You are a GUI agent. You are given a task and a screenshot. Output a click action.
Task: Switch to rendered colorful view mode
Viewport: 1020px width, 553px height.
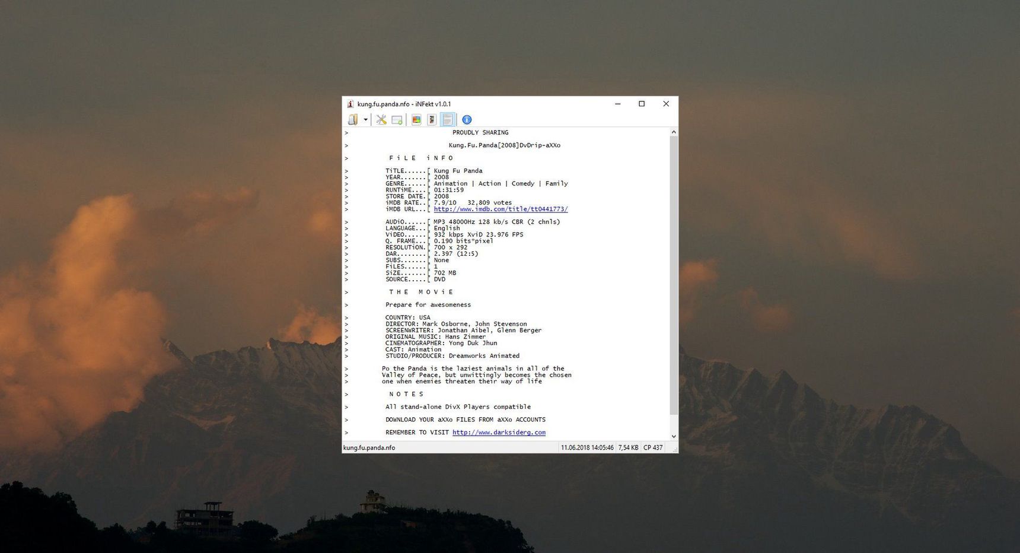point(416,120)
